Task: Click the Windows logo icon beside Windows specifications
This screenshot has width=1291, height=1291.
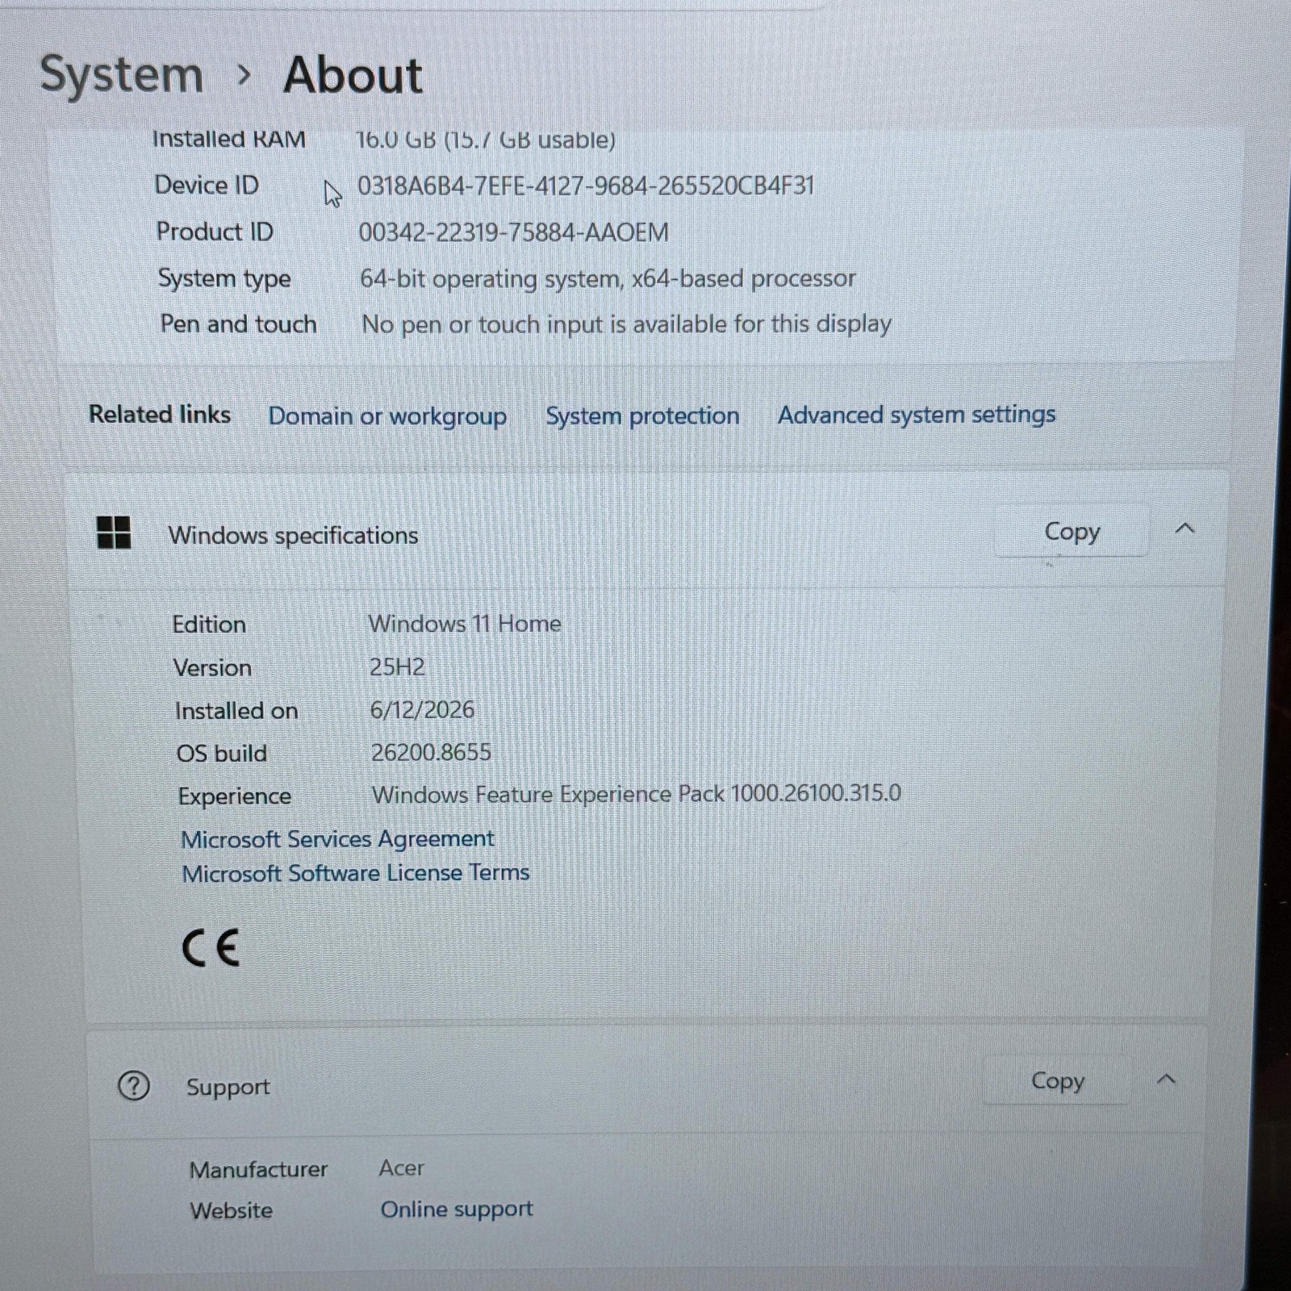Action: pyautogui.click(x=114, y=533)
